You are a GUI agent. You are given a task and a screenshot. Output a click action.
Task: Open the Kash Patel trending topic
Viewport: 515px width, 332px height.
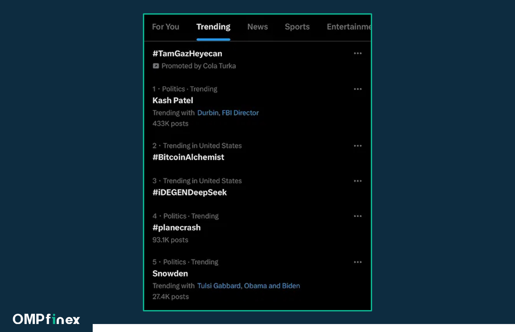[x=173, y=101]
